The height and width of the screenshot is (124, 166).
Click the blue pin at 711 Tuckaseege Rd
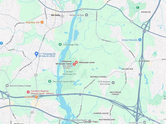pos(36,54)
